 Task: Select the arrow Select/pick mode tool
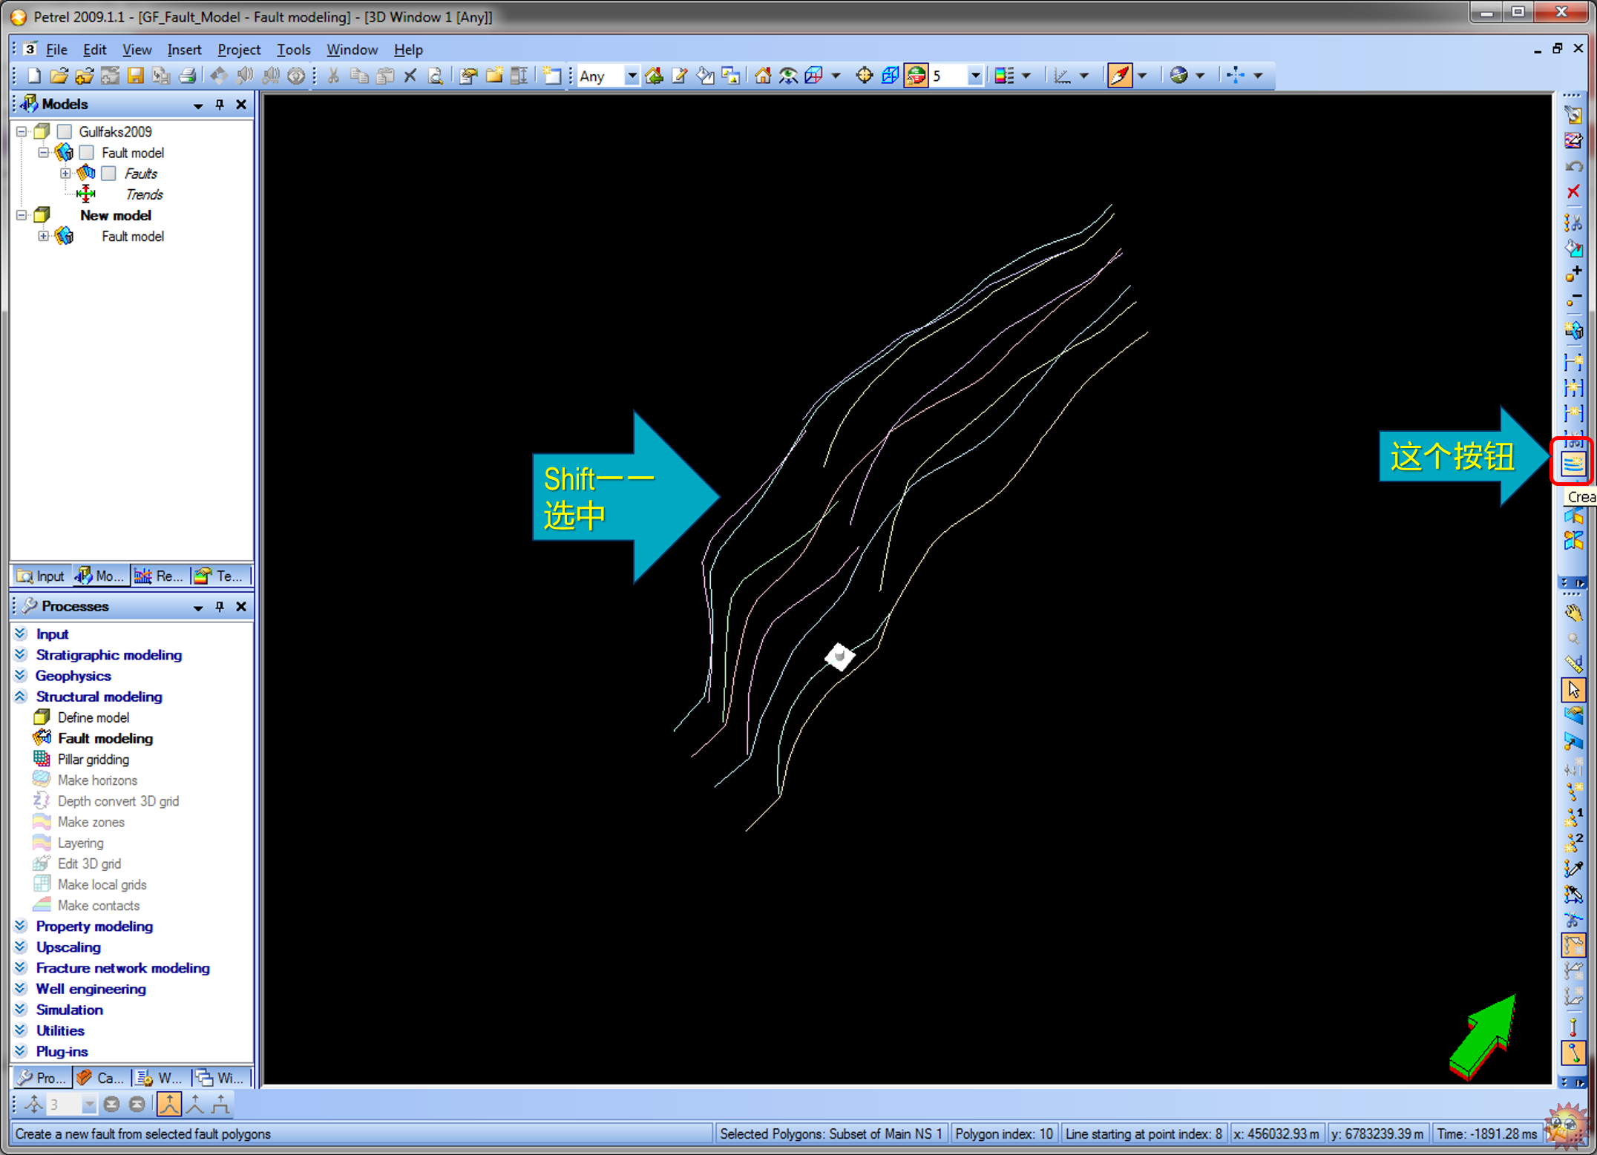[1573, 691]
